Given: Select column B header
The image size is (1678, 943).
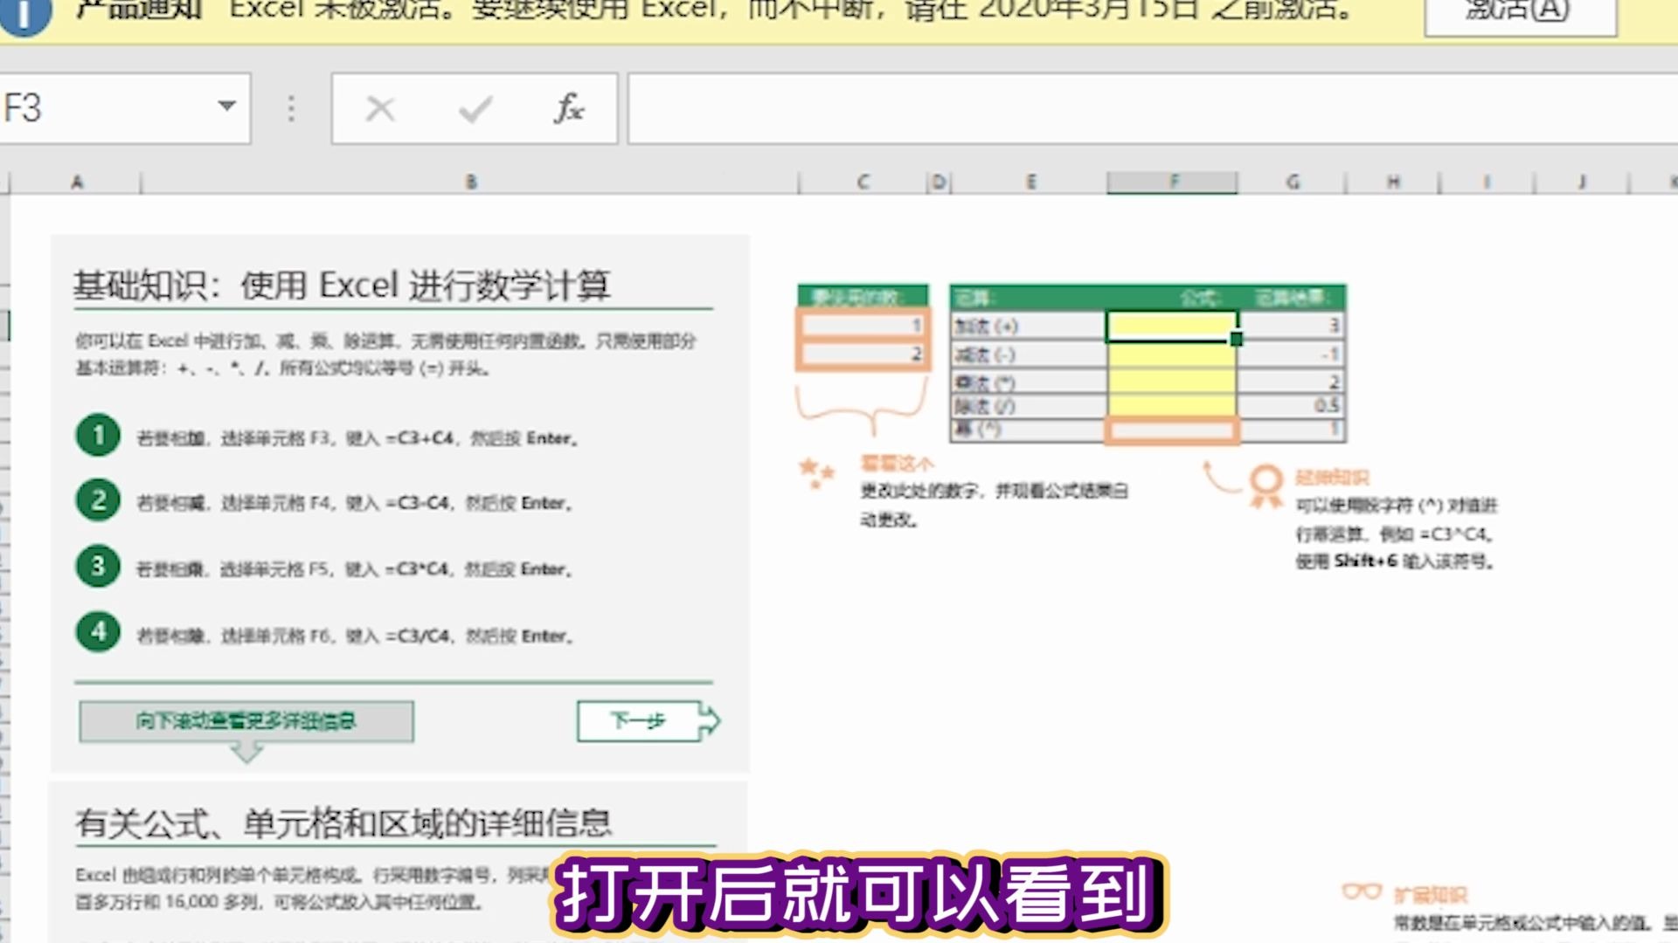Looking at the screenshot, I should point(470,182).
